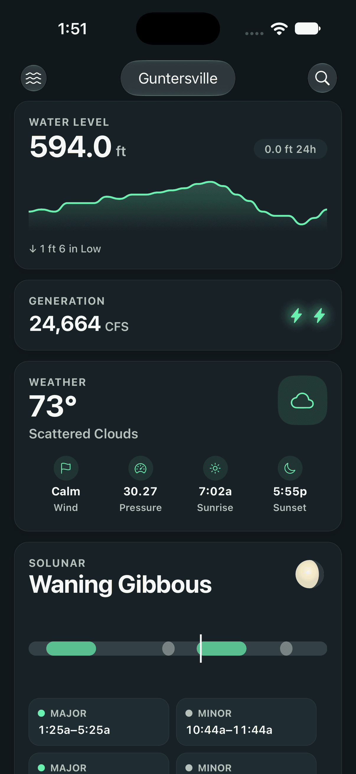Tap the generation lightning bolt icons
The width and height of the screenshot is (356, 774).
pos(308,316)
